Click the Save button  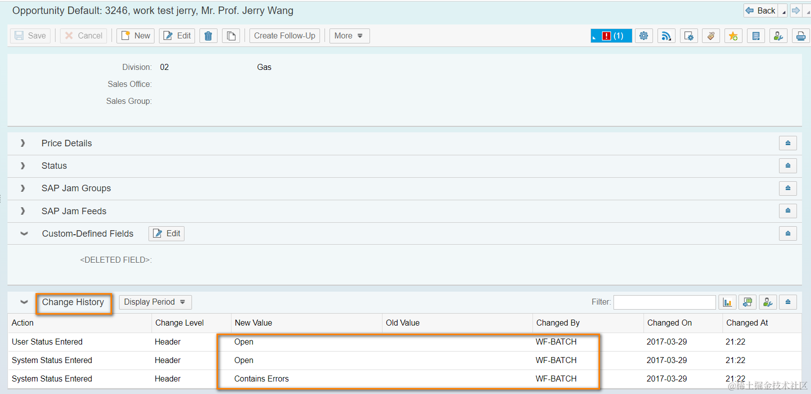point(30,36)
